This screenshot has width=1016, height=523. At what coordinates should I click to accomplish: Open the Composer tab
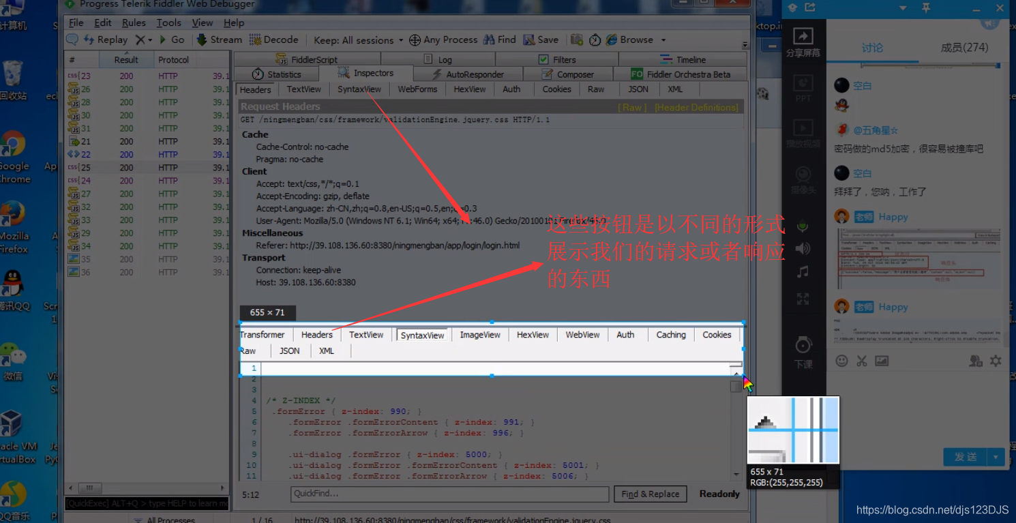[568, 74]
